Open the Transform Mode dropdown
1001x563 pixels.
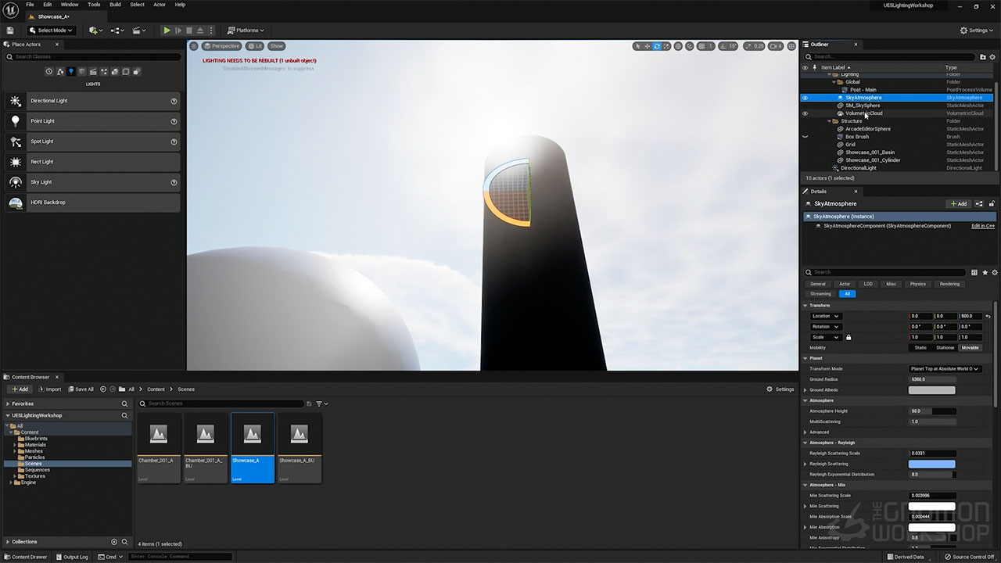point(945,368)
